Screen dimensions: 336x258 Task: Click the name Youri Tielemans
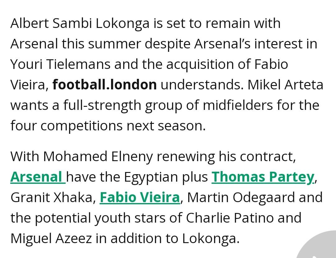tap(60, 64)
